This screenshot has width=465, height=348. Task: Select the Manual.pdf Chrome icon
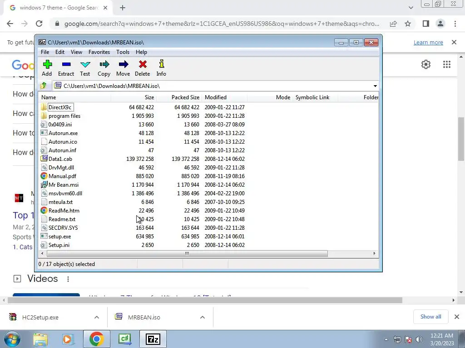coord(44,176)
